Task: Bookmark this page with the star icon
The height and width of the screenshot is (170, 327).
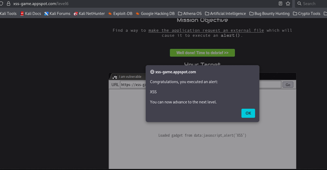Action: click(288, 4)
